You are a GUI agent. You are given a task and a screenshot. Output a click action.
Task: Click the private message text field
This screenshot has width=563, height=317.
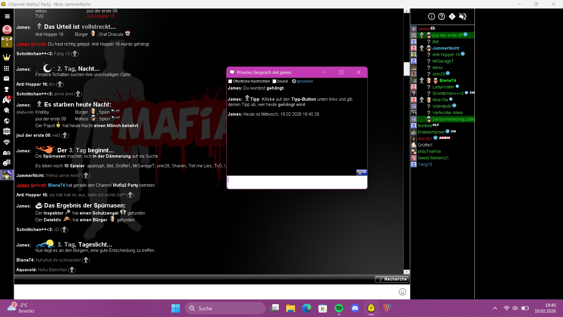pos(297,182)
